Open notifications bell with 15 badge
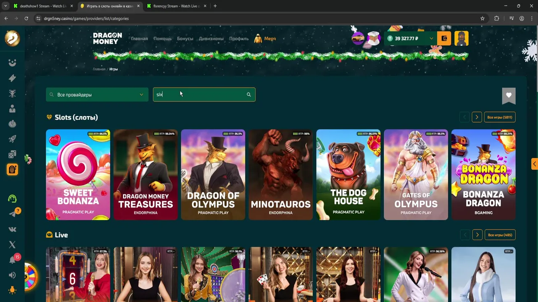Image resolution: width=538 pixels, height=302 pixels. point(13,260)
